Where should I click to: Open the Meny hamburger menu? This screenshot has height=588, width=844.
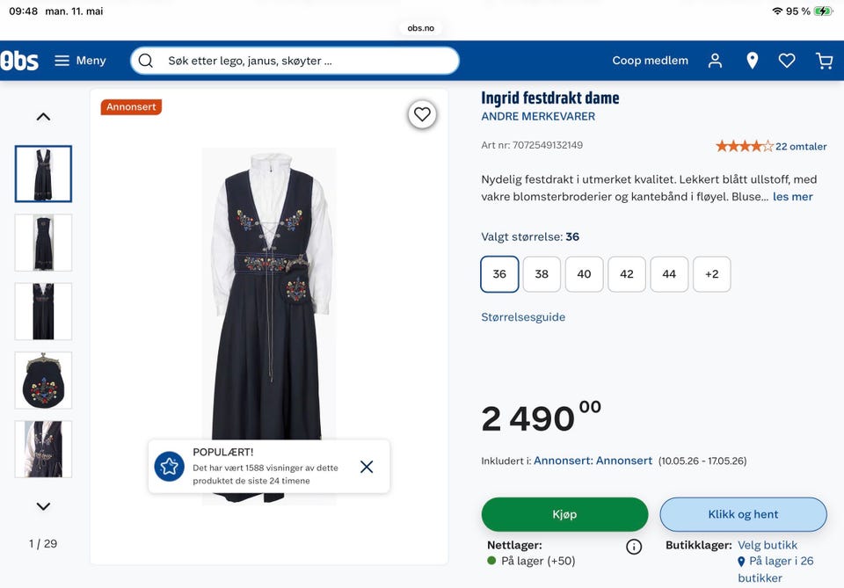pos(80,61)
